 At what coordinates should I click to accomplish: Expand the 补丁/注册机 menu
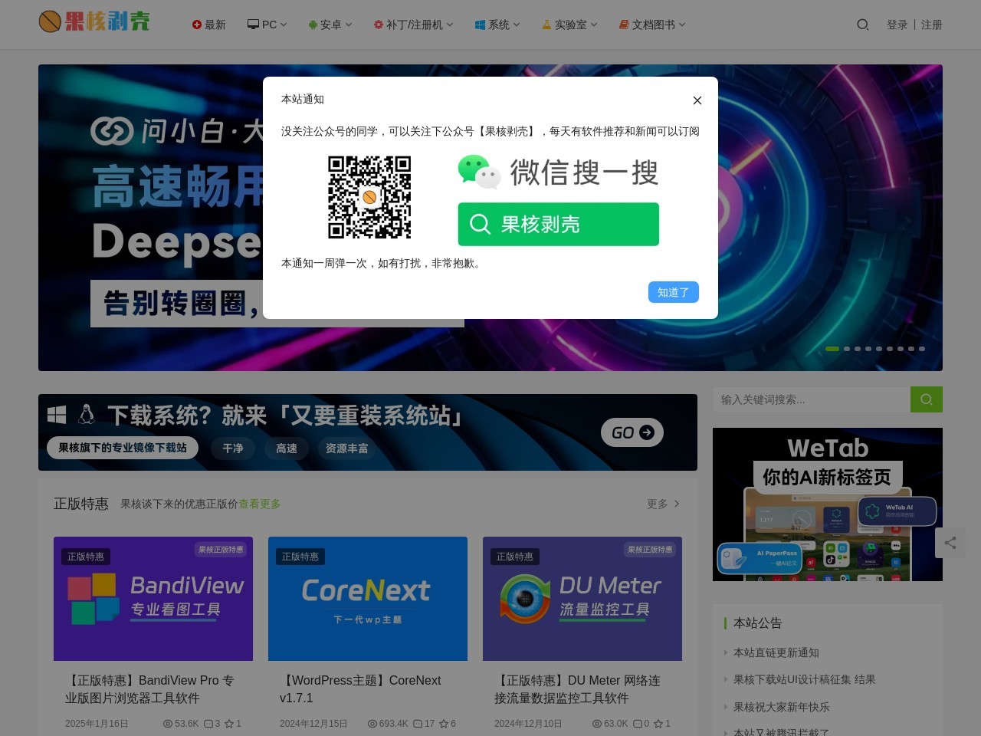(x=413, y=25)
